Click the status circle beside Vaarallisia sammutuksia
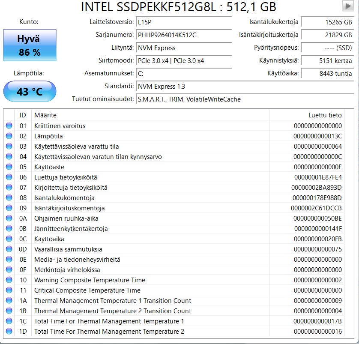This screenshot has height=344, width=359. [x=9, y=249]
